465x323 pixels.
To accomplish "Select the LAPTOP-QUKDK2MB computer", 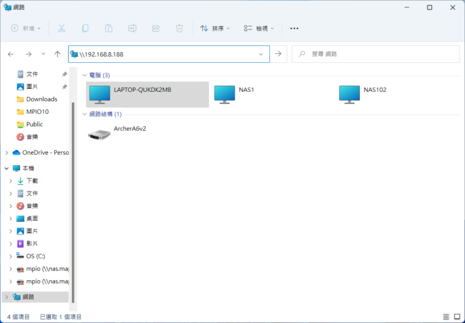I will point(147,94).
